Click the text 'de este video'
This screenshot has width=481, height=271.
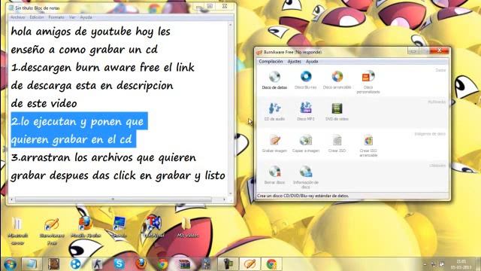tap(44, 104)
